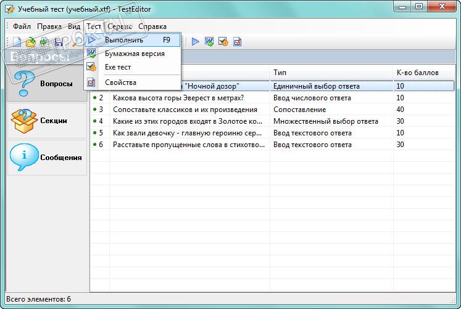Click the green arrow import toolbar icon
461x309 pixels.
(x=44, y=42)
